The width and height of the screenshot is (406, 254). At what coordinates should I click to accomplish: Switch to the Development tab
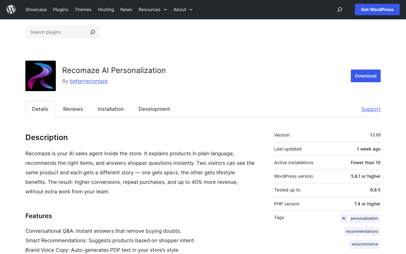click(154, 109)
